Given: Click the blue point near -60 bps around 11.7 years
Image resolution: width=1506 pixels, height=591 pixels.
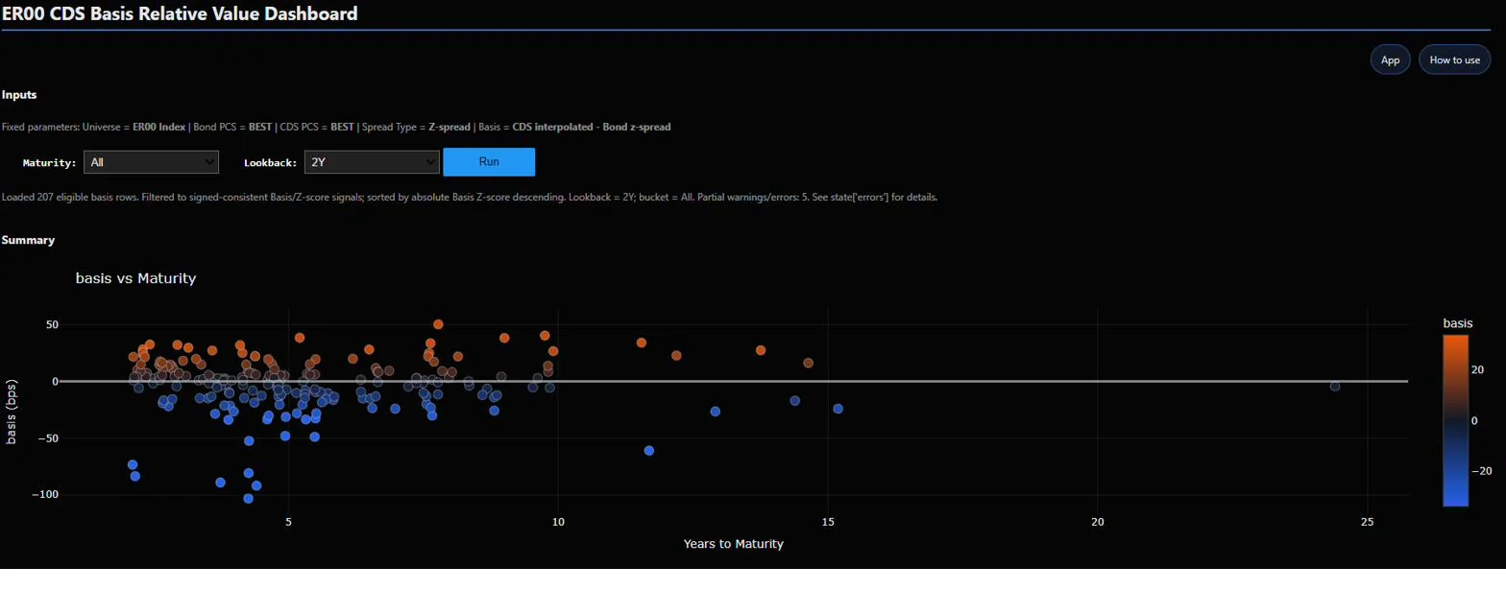Looking at the screenshot, I should [649, 451].
